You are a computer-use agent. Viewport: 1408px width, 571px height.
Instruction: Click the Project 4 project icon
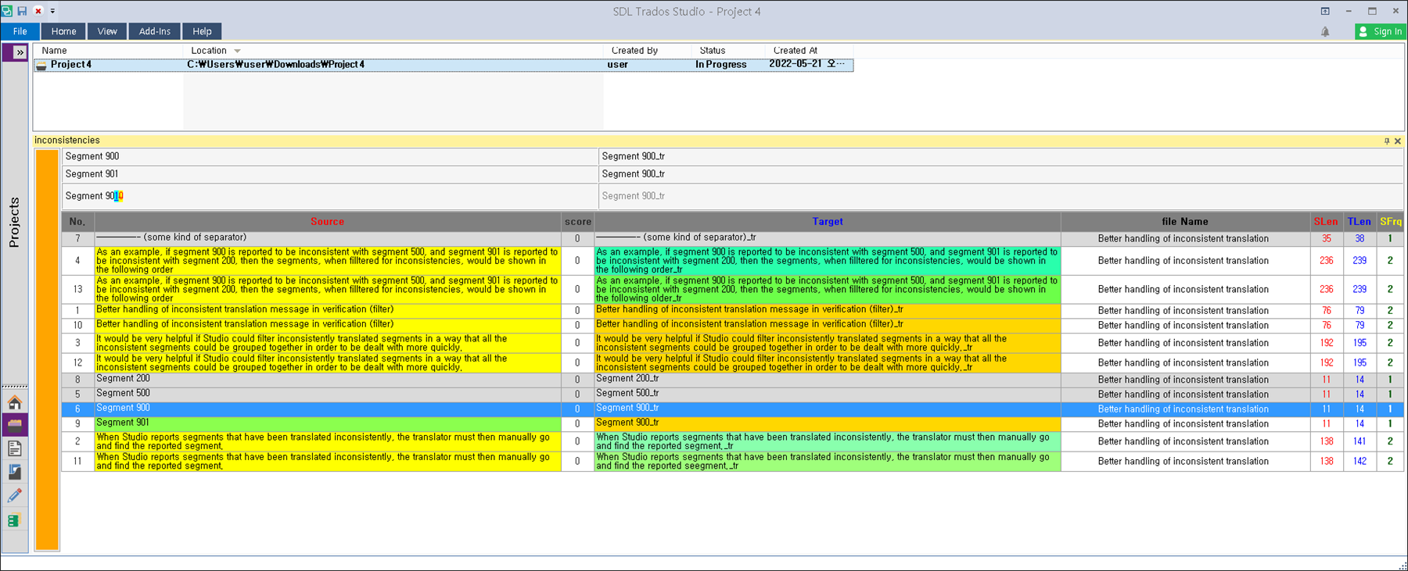click(x=41, y=66)
